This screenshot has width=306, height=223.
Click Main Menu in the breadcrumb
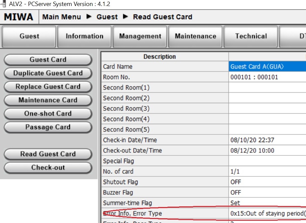(x=62, y=17)
